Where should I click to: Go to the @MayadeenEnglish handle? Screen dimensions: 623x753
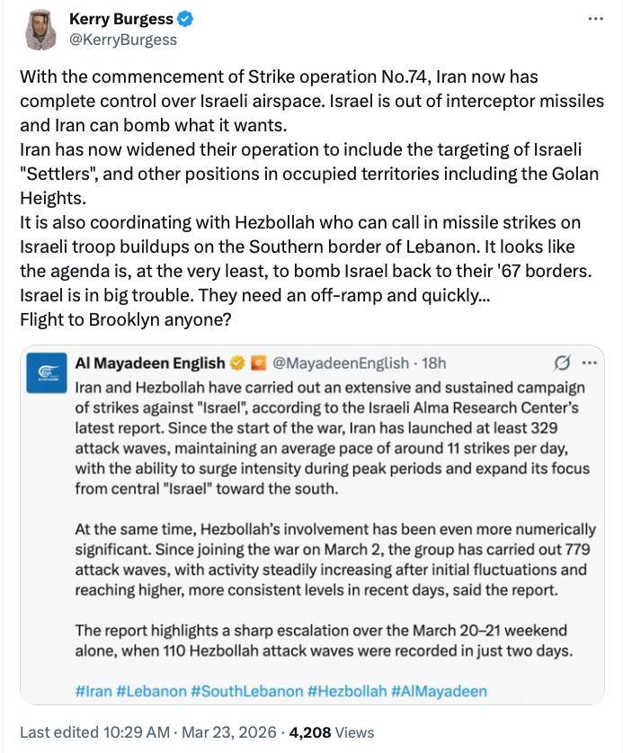[x=339, y=363]
